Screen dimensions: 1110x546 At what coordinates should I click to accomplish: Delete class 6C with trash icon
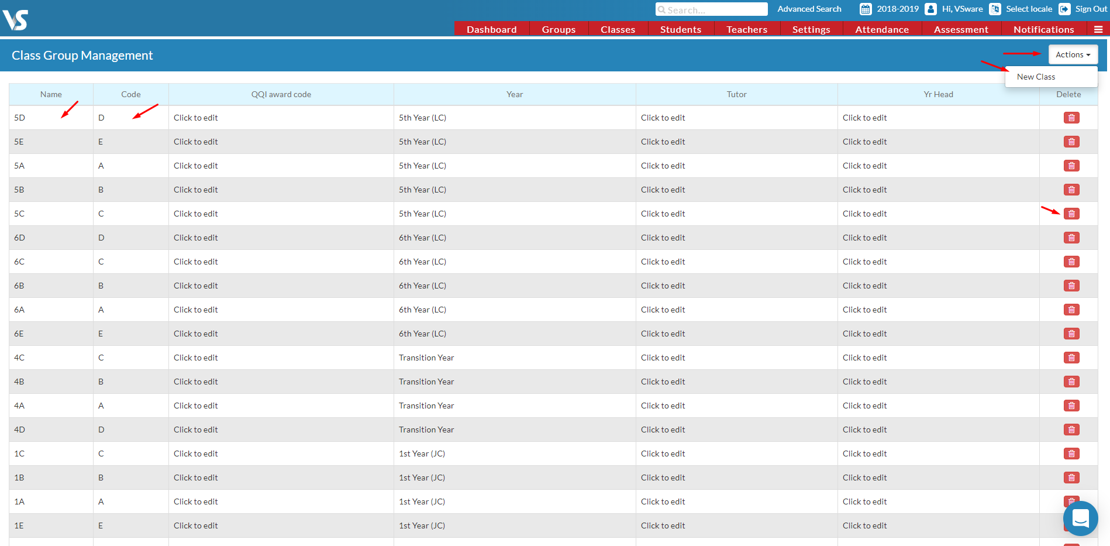(1071, 262)
